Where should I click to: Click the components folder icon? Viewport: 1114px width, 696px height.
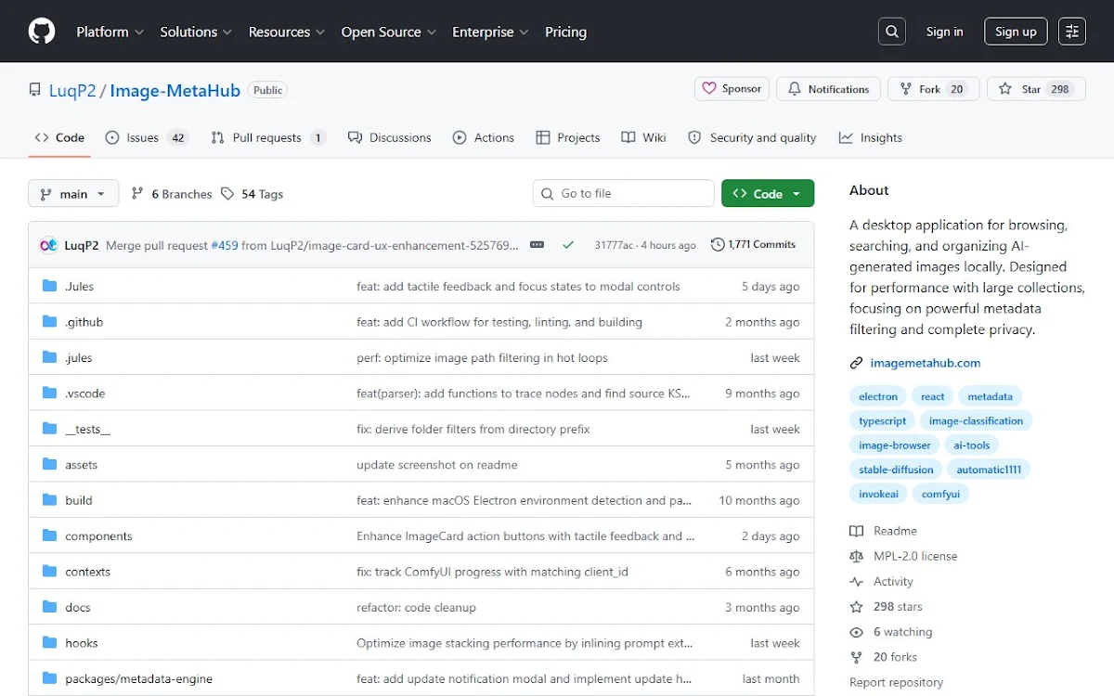point(49,536)
